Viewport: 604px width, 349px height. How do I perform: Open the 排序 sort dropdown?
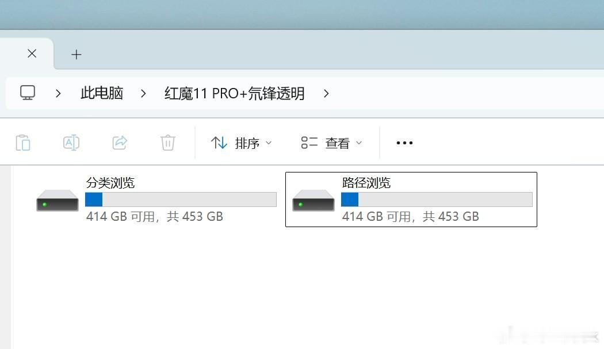pyautogui.click(x=242, y=143)
